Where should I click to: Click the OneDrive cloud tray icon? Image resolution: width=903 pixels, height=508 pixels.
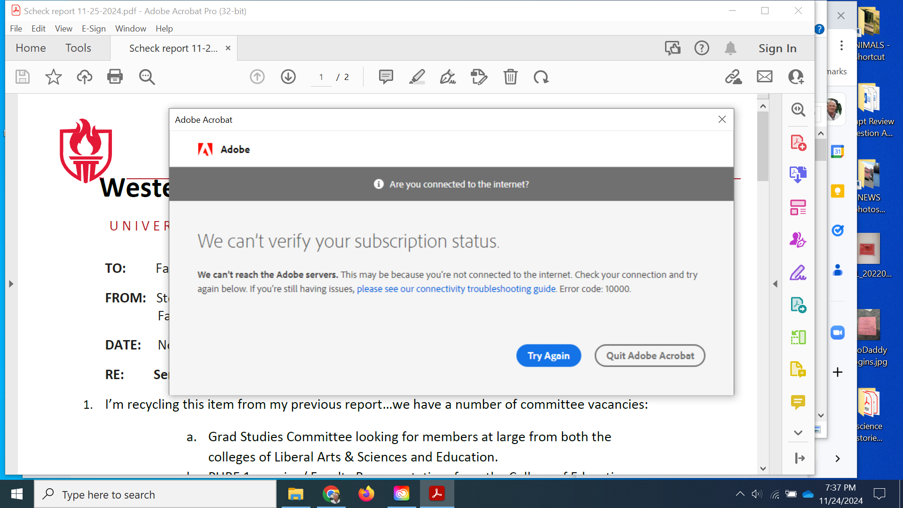click(808, 494)
